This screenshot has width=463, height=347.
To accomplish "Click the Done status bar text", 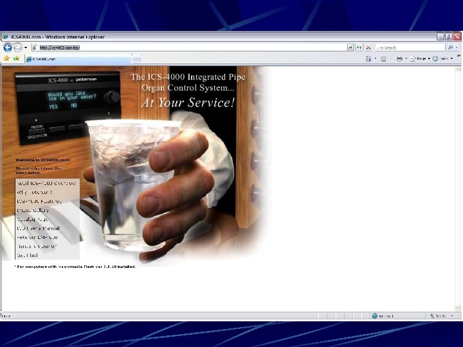I will pyautogui.click(x=6, y=316).
